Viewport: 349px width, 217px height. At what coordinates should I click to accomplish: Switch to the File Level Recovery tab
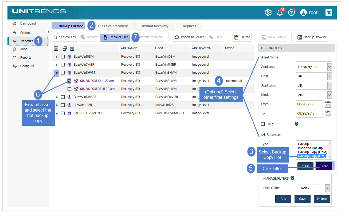click(113, 26)
